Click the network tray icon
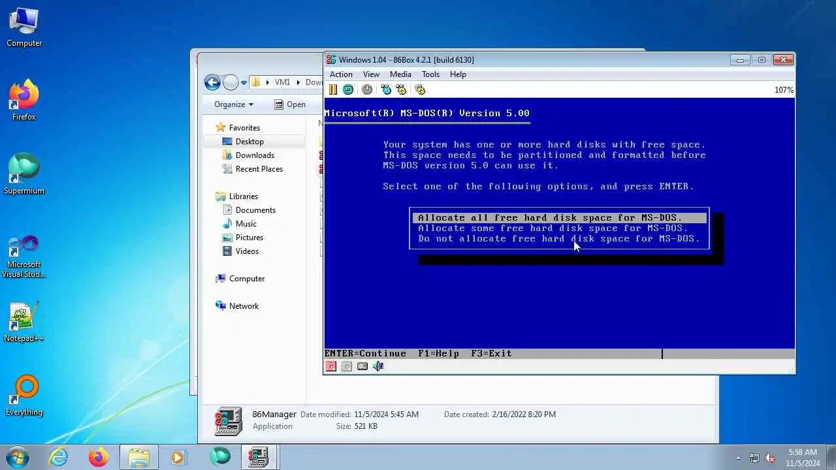The width and height of the screenshot is (836, 470). (754, 458)
